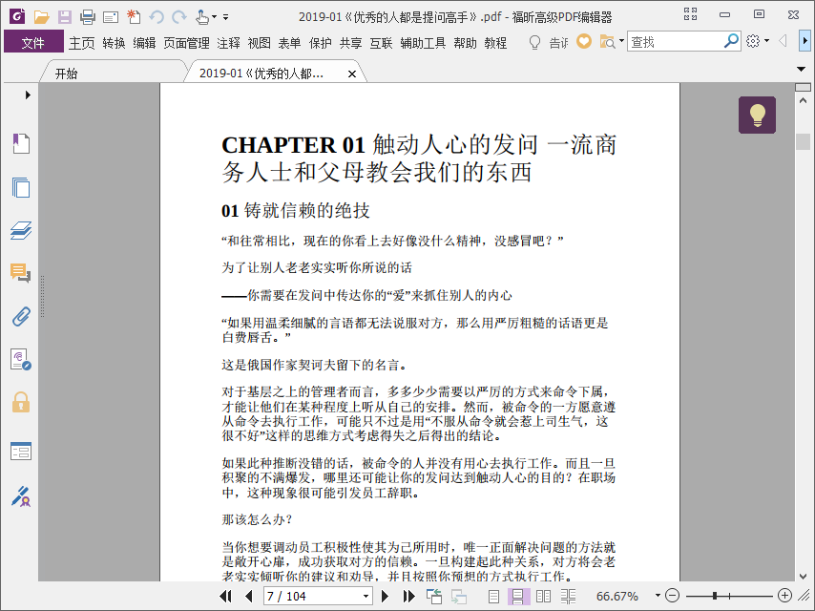Switch to facing pages view
Screen dimensions: 815x611
(543, 596)
